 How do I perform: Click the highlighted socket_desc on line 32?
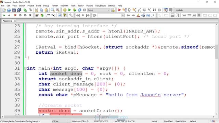point(66,74)
